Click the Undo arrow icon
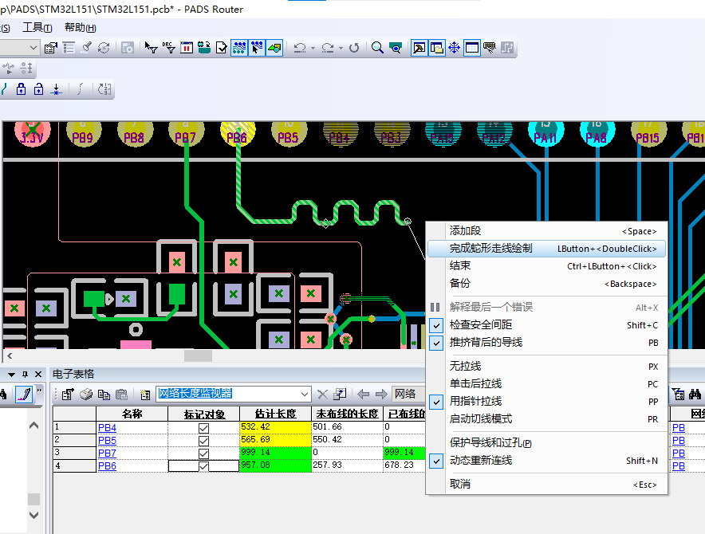This screenshot has width=705, height=534. (299, 47)
